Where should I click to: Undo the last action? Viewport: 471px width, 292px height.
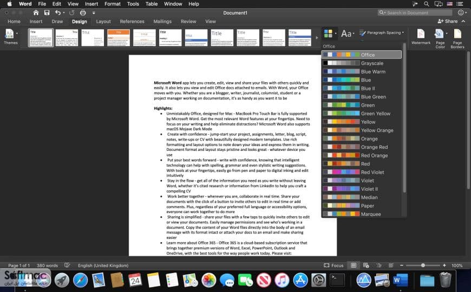click(x=58, y=12)
